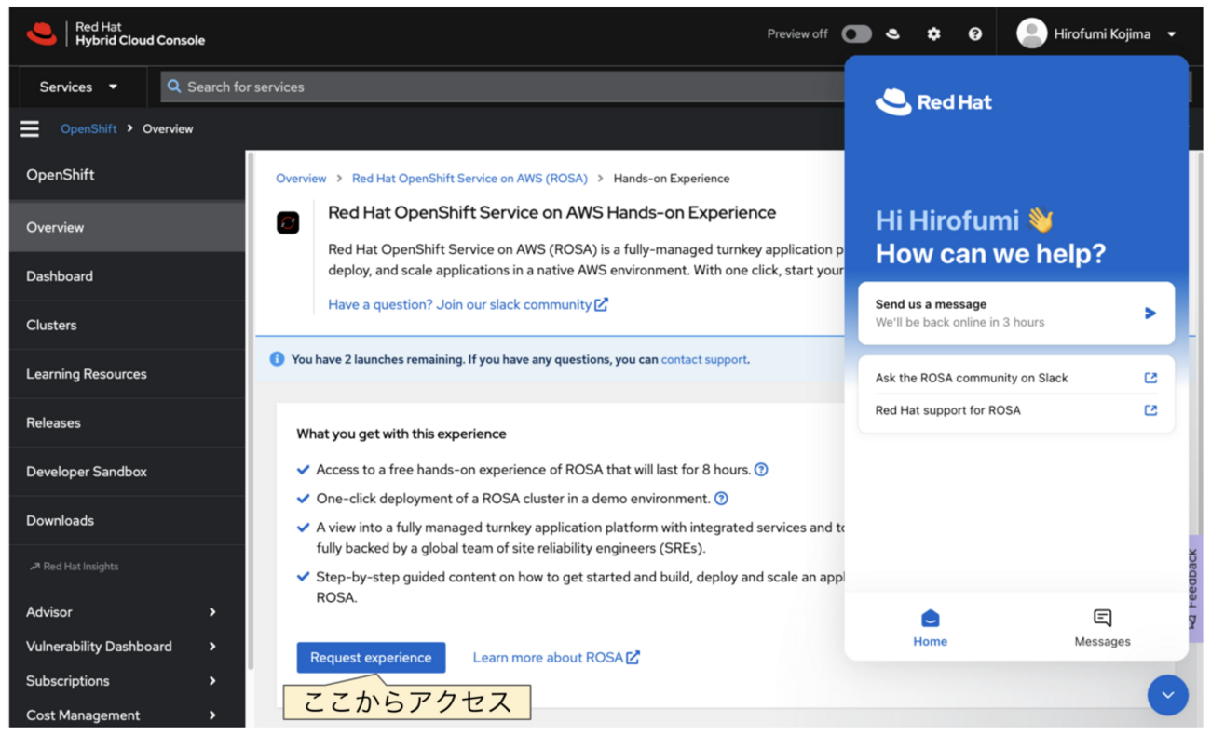Click the Request experience button
Image resolution: width=1211 pixels, height=735 pixels.
(371, 657)
